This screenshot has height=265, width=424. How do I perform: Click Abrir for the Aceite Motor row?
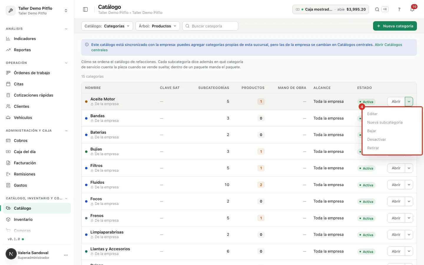click(x=396, y=102)
